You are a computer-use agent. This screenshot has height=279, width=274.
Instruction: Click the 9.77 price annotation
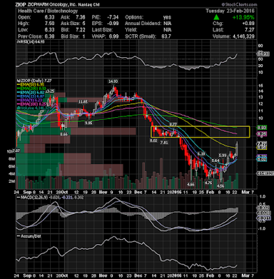tap(173, 125)
